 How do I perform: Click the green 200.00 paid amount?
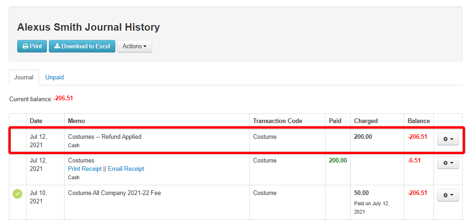pos(338,161)
